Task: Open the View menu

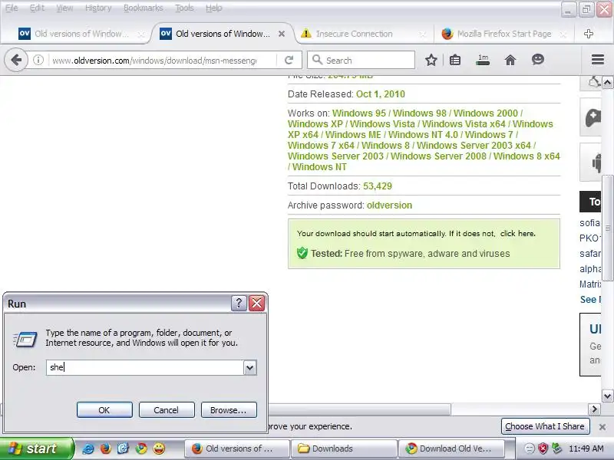Action: (64, 8)
